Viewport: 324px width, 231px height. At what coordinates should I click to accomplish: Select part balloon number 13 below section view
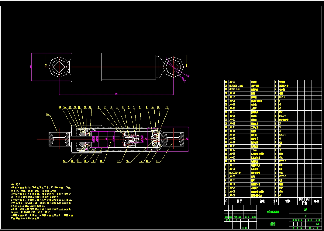[157, 161]
